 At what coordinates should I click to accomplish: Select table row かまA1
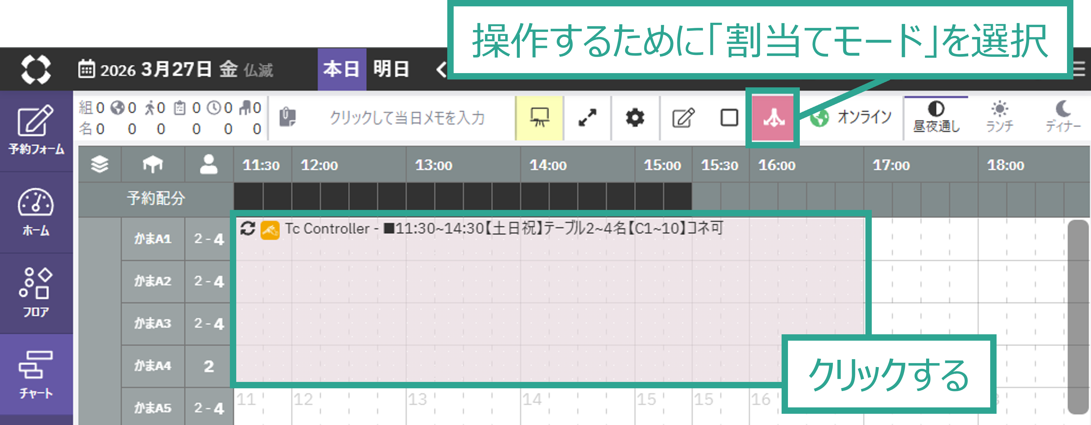tap(153, 239)
